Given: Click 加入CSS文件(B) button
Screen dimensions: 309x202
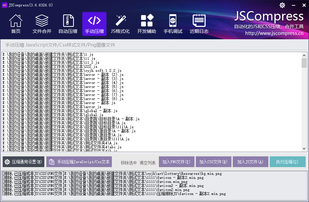Looking at the screenshot, I should pos(213,162).
